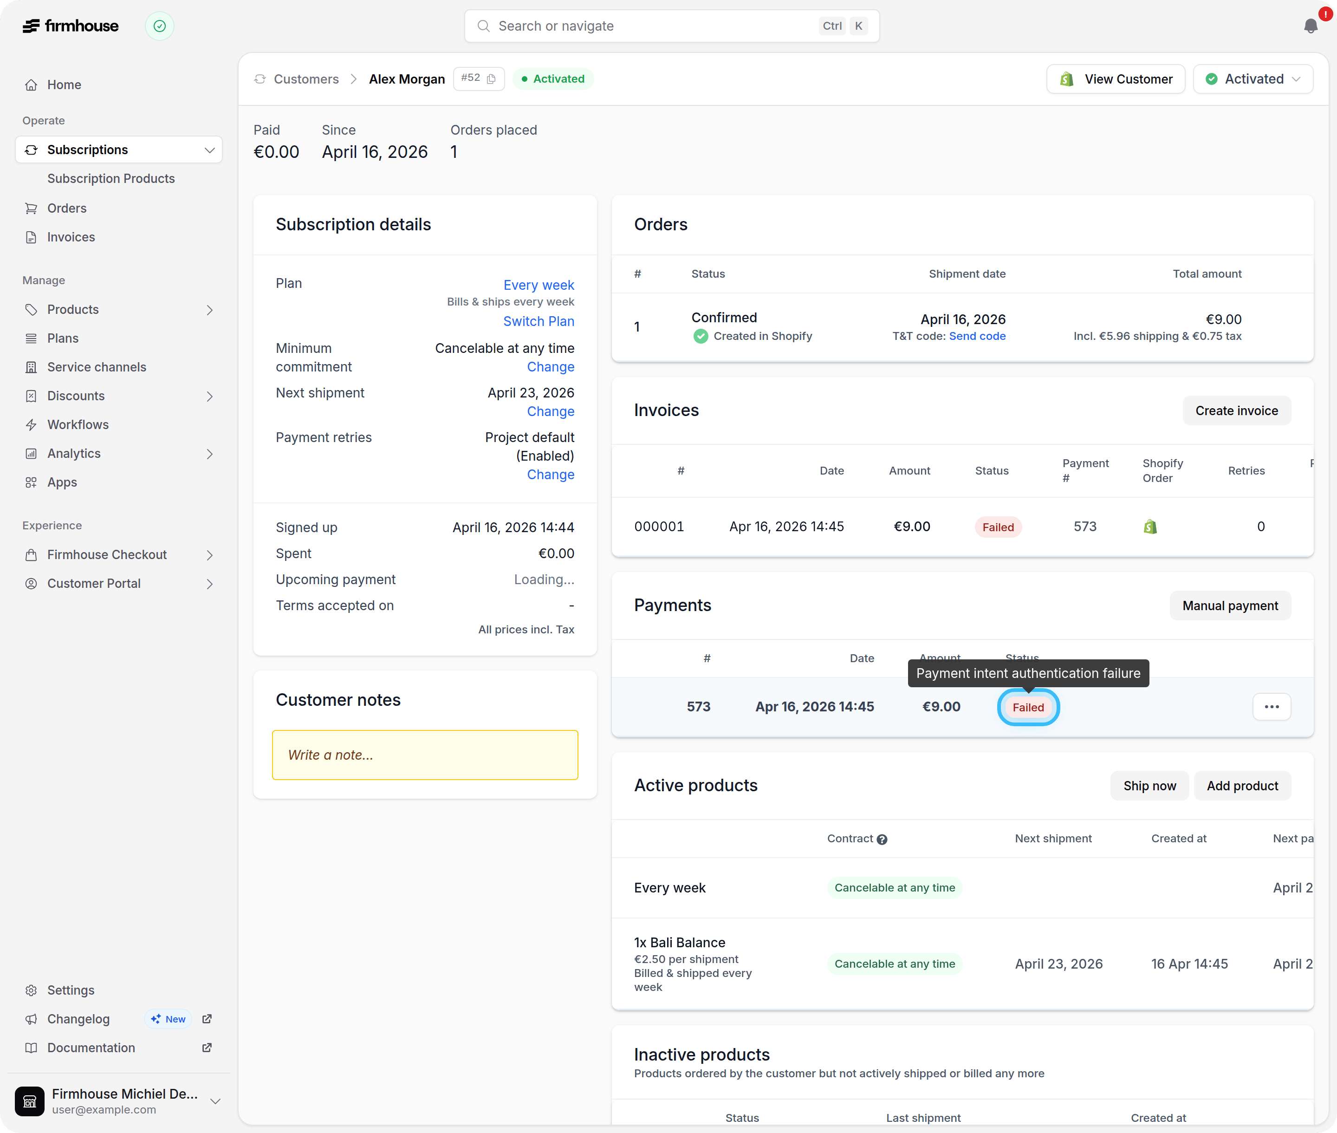Go to Workflows page

coord(78,424)
